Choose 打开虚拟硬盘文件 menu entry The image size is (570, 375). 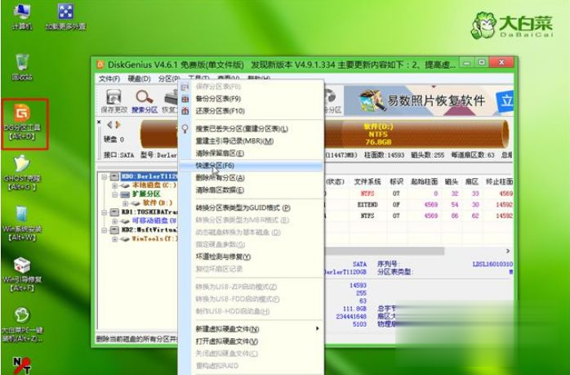click(251, 342)
